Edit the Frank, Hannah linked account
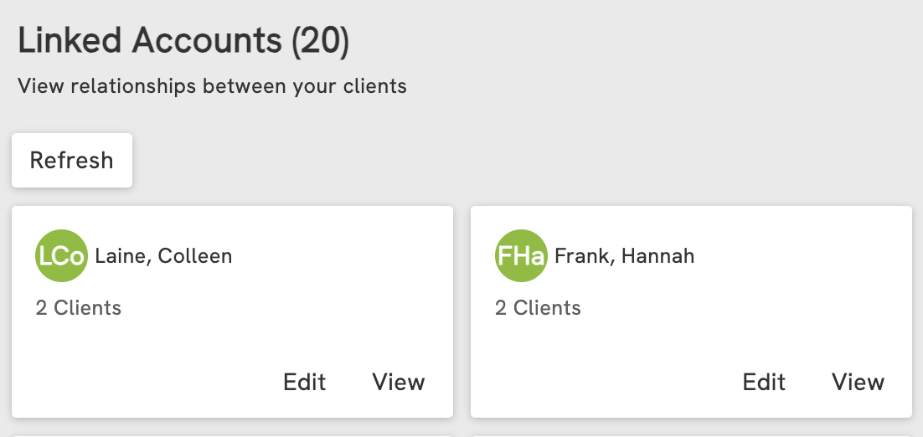 [764, 383]
